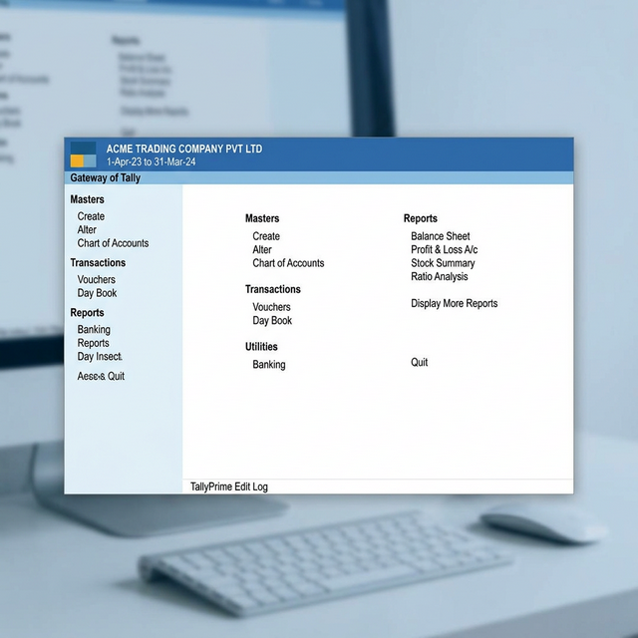
Task: Open the Profit & Loss A/c report
Action: point(445,250)
